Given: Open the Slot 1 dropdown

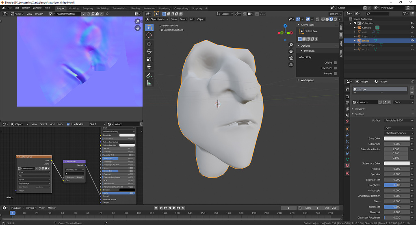Looking at the screenshot, I should tap(97, 124).
